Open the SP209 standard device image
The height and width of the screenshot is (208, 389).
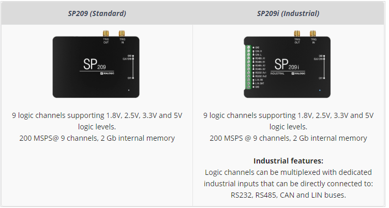(x=96, y=65)
